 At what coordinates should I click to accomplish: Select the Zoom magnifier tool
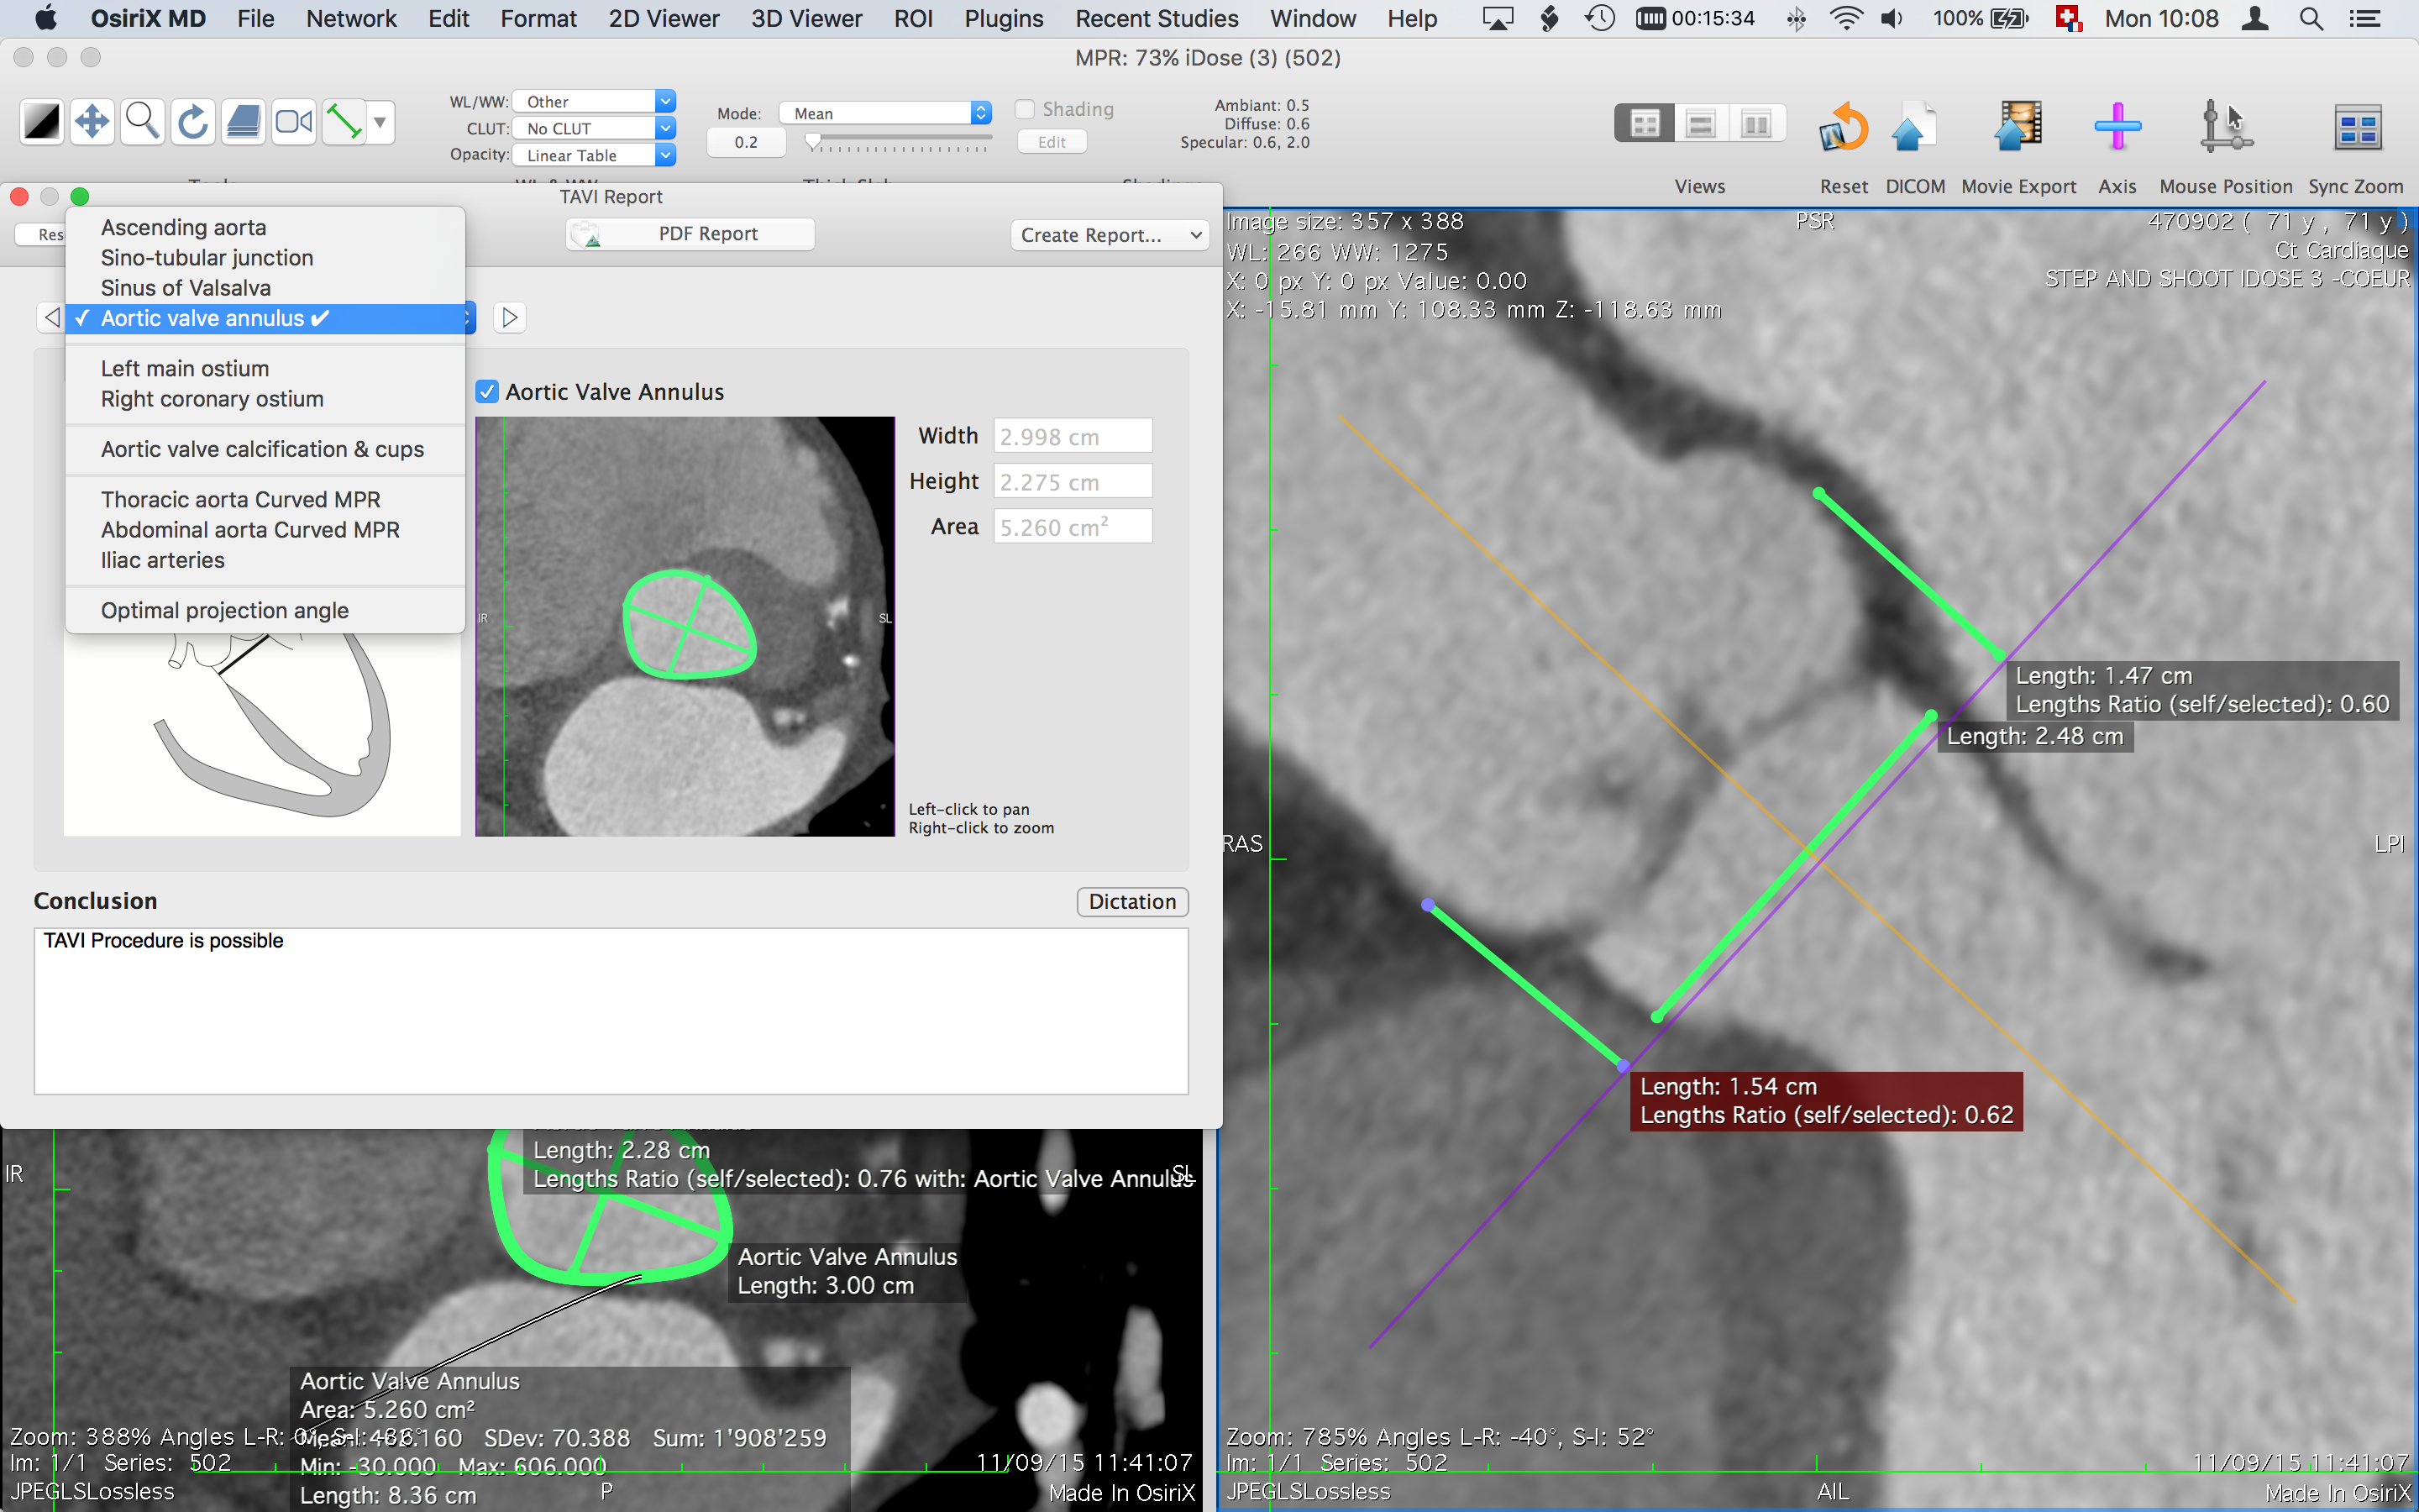tap(143, 122)
